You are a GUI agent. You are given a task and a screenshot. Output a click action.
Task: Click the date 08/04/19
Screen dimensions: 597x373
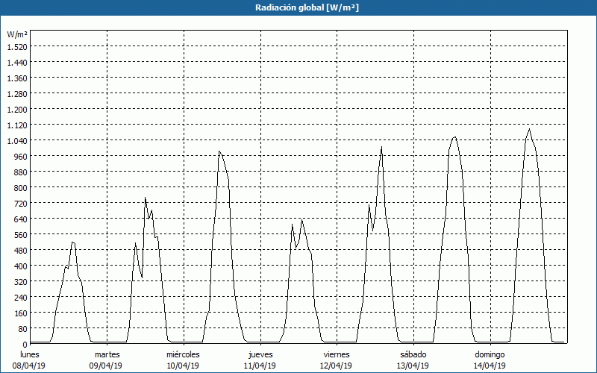coord(29,366)
